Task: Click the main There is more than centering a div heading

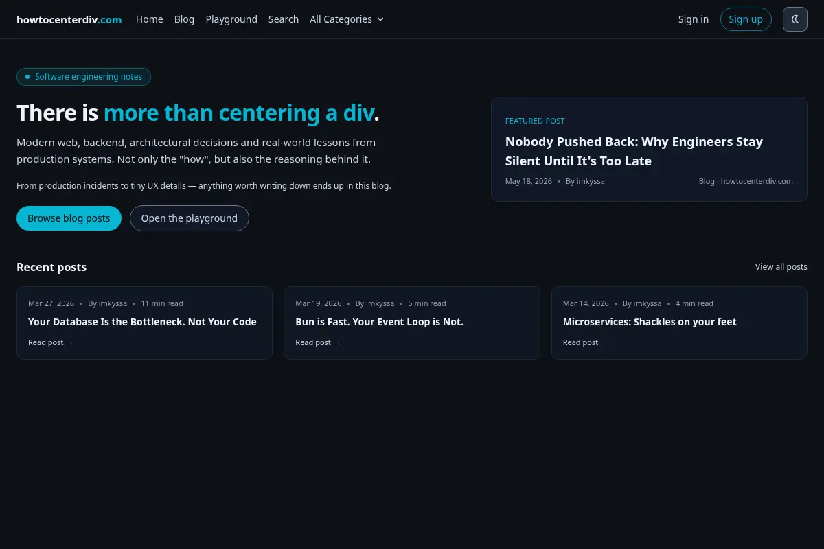Action: click(x=198, y=113)
